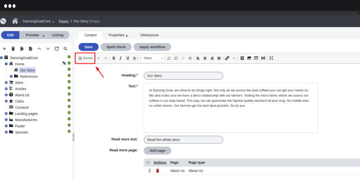The image size is (360, 181).
Task: Sort by the Actions column header
Action: pos(160,163)
